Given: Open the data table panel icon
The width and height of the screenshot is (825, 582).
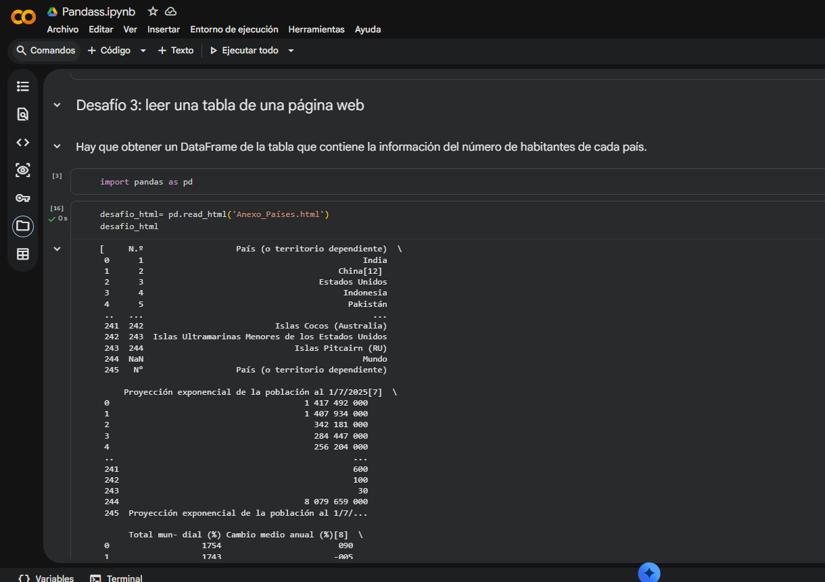Looking at the screenshot, I should [x=23, y=254].
